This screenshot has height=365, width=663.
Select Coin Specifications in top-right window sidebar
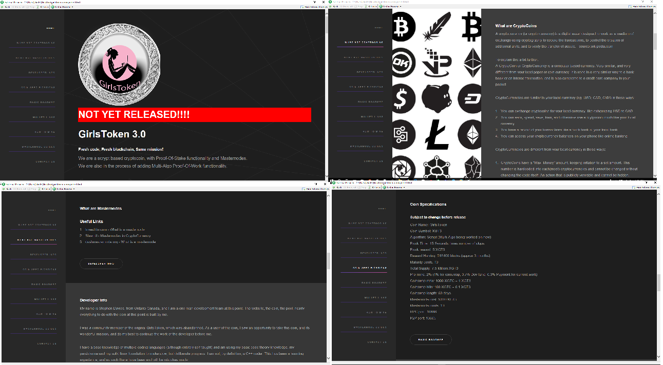pyautogui.click(x=366, y=87)
